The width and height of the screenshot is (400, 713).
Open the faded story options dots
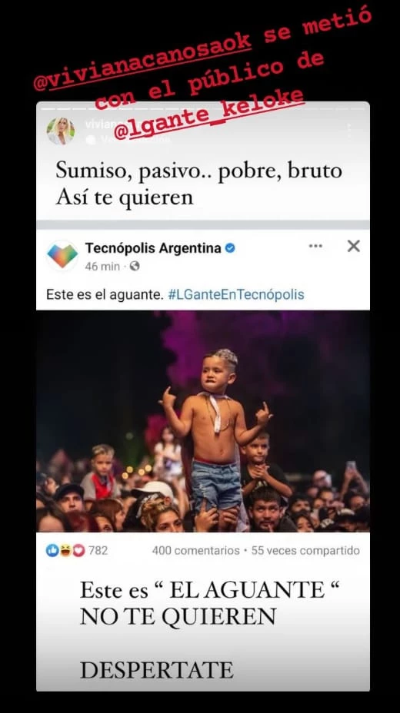coord(349,131)
